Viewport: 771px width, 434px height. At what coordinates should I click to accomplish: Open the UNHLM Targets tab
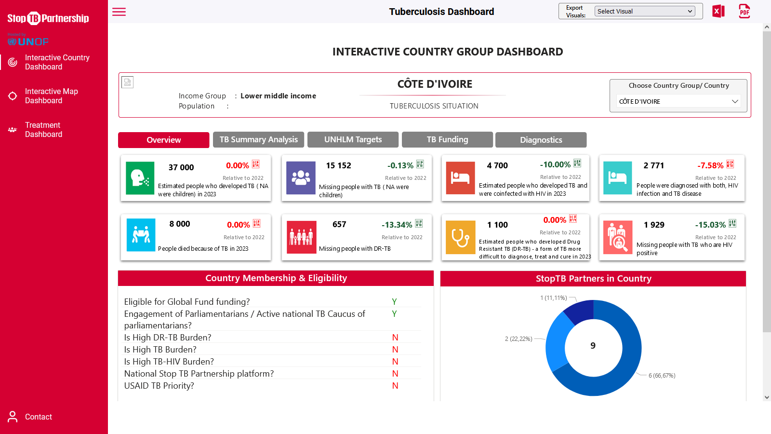click(353, 140)
